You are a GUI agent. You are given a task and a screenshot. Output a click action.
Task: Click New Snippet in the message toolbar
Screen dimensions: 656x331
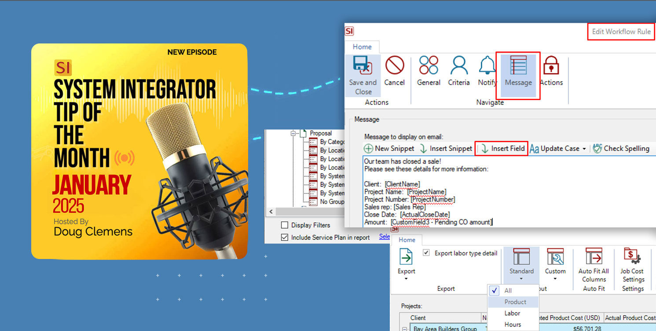389,148
